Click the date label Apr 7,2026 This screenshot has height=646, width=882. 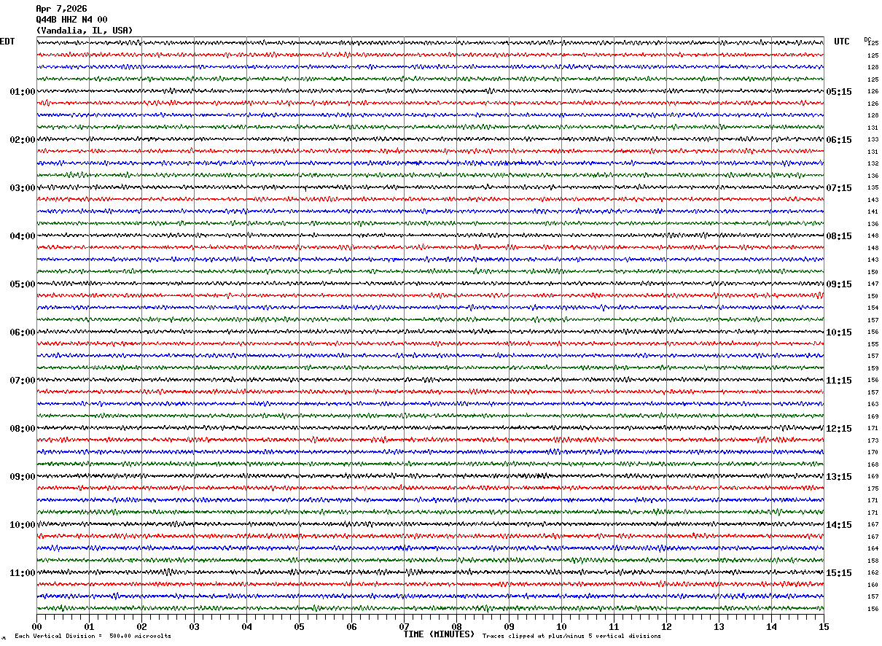coord(61,9)
